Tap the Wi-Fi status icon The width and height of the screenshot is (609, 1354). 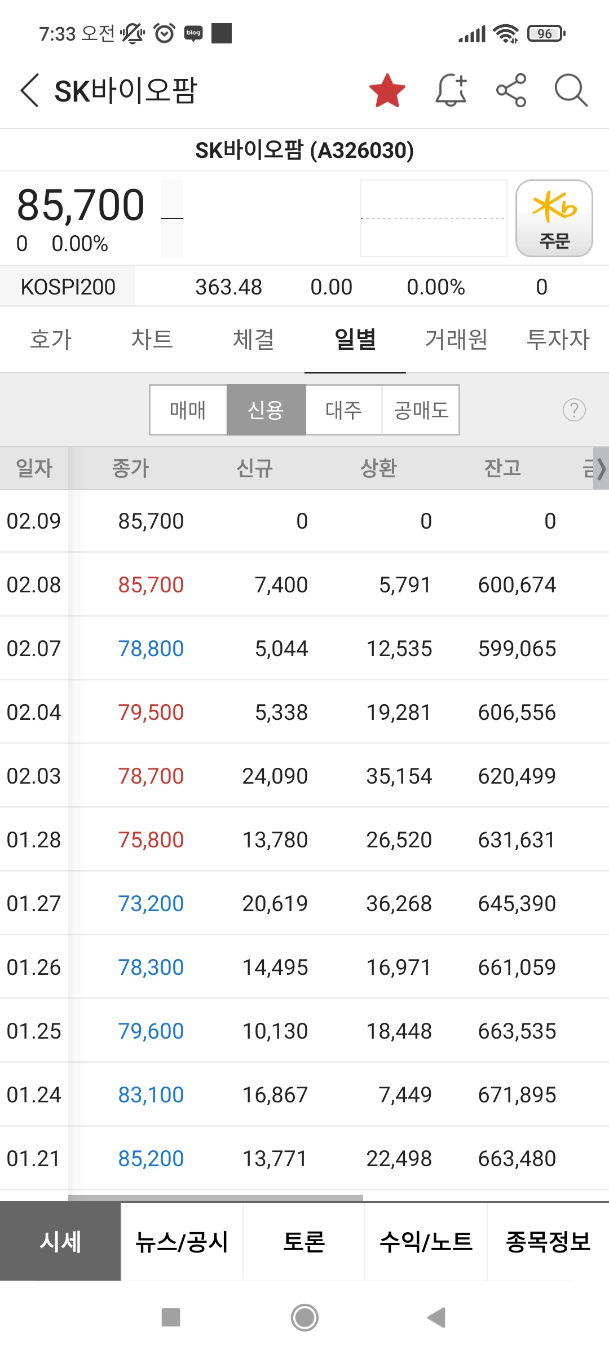[506, 33]
